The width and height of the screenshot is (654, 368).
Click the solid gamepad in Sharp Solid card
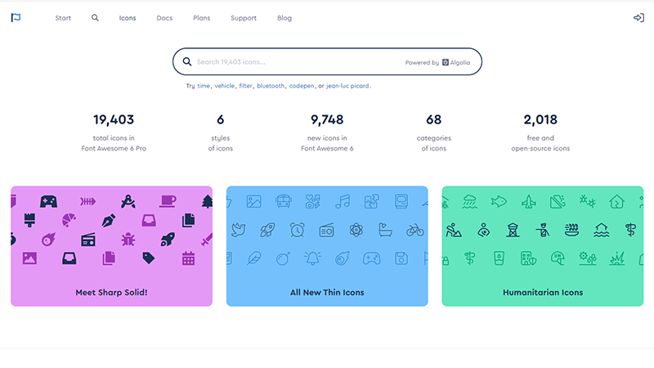pos(49,201)
